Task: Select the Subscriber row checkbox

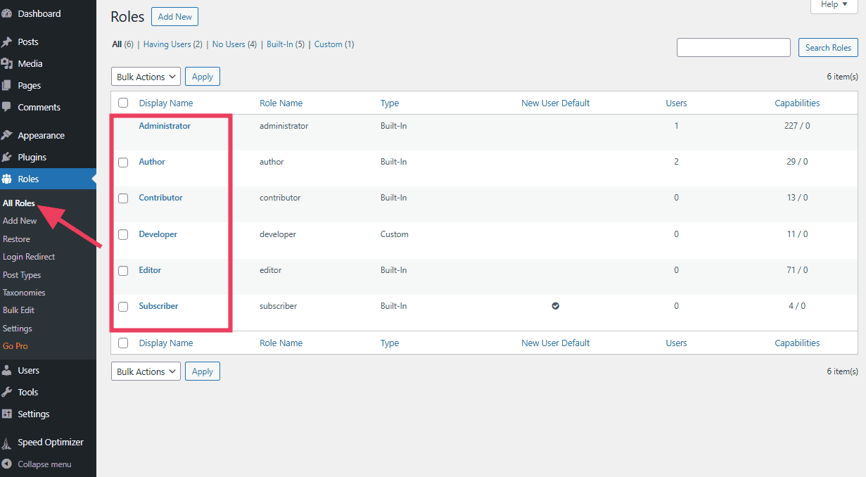Action: pyautogui.click(x=123, y=306)
